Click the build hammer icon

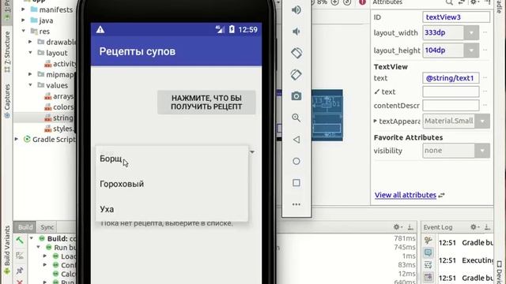tap(19, 240)
